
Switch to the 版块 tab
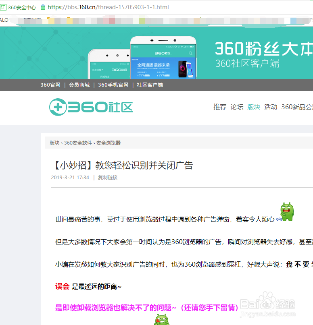pyautogui.click(x=254, y=107)
